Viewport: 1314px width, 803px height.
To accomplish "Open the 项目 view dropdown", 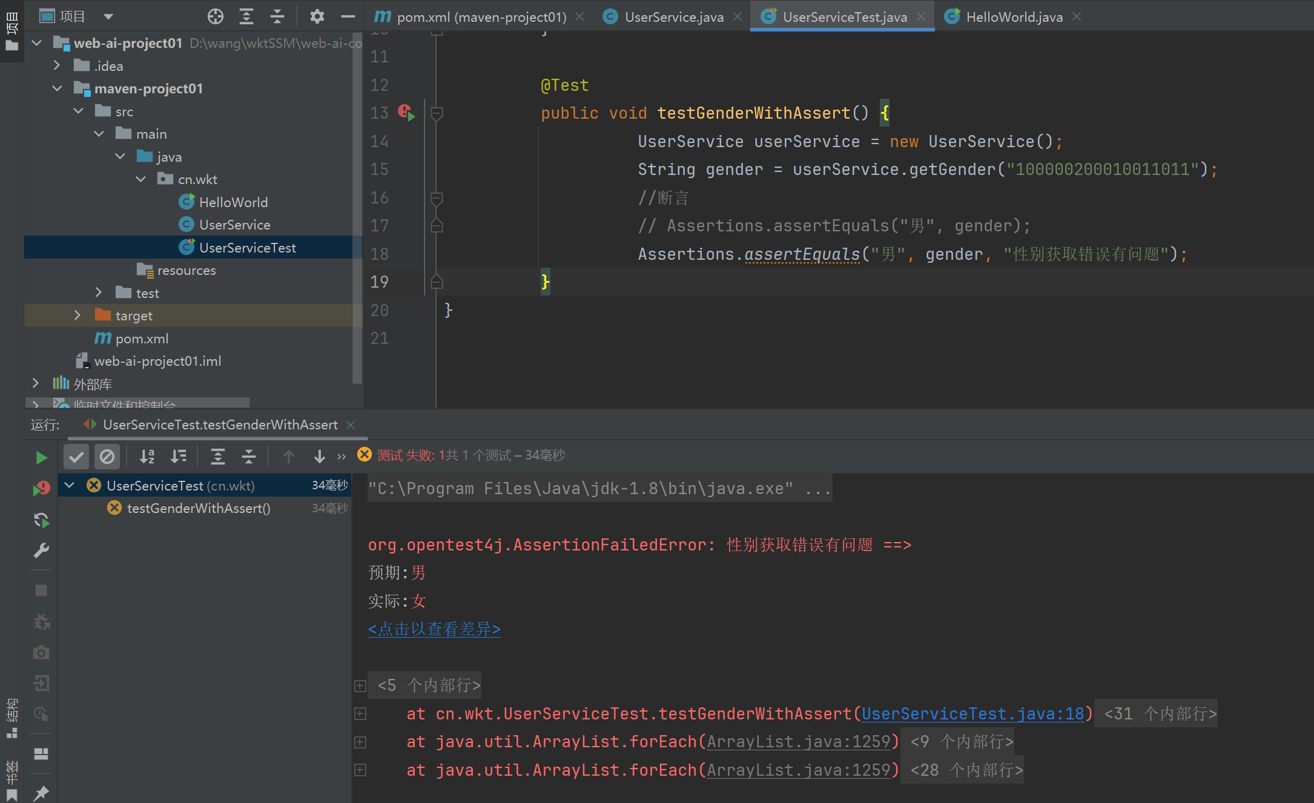I will pos(108,16).
